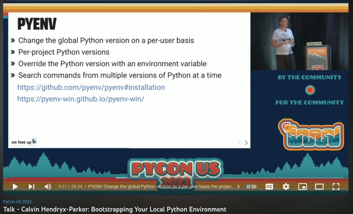Image resolution: width=353 pixels, height=214 pixels.
Task: Open the pyenv GitHub installation link
Action: [91, 87]
